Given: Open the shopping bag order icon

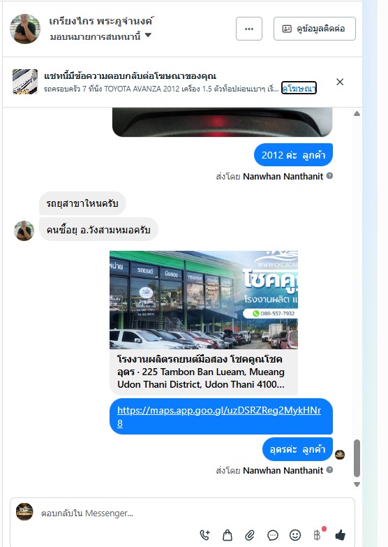Looking at the screenshot, I should pyautogui.click(x=227, y=535).
